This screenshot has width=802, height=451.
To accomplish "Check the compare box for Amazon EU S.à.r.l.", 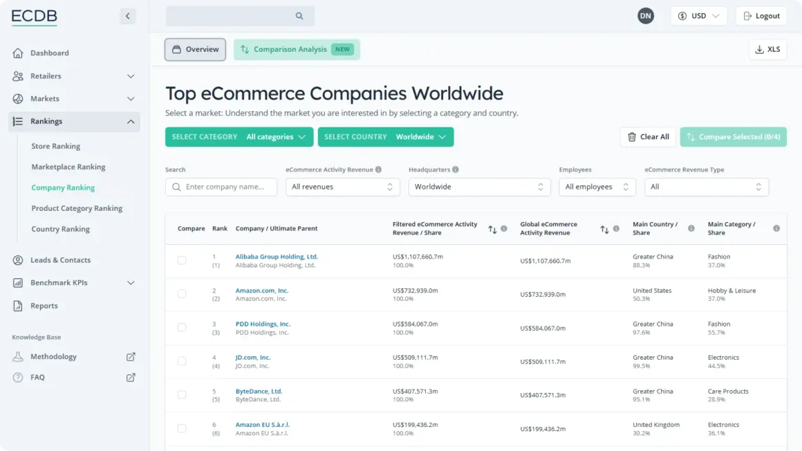I will pyautogui.click(x=182, y=428).
